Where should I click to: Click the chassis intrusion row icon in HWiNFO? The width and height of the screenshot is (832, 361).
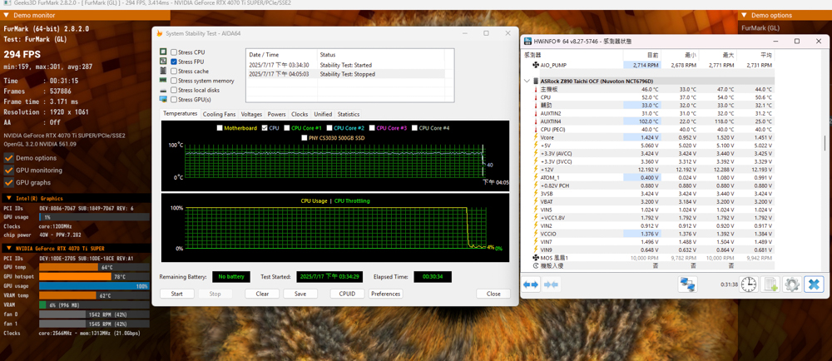(535, 265)
